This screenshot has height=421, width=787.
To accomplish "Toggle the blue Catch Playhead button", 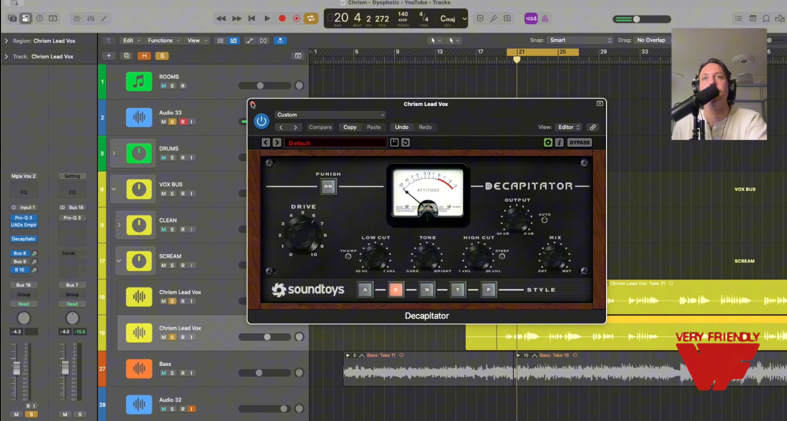I will (x=280, y=41).
